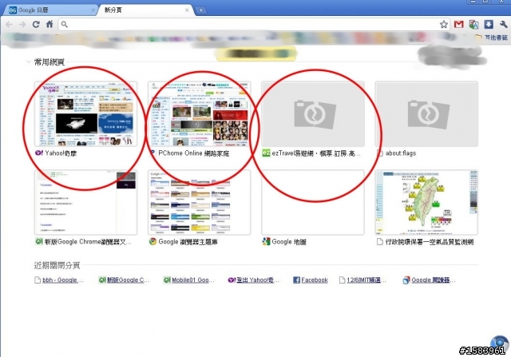Select the 新分頁 tab
The image size is (511, 357).
coord(145,10)
